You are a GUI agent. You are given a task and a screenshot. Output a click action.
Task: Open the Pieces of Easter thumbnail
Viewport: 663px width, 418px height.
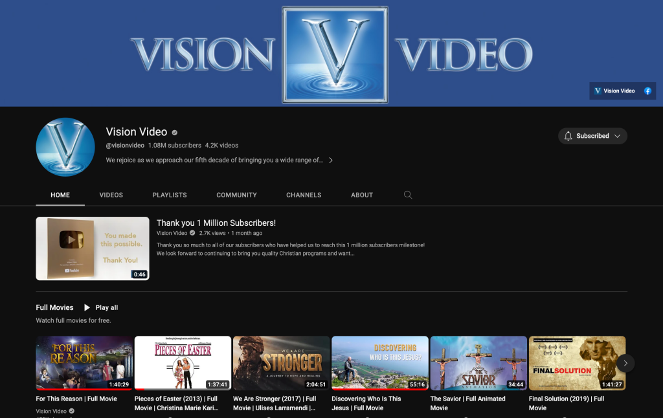click(183, 363)
